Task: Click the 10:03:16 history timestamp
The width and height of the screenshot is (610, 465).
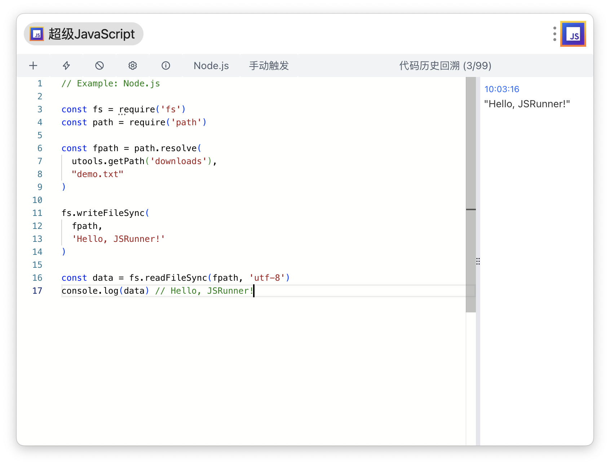Action: point(502,89)
